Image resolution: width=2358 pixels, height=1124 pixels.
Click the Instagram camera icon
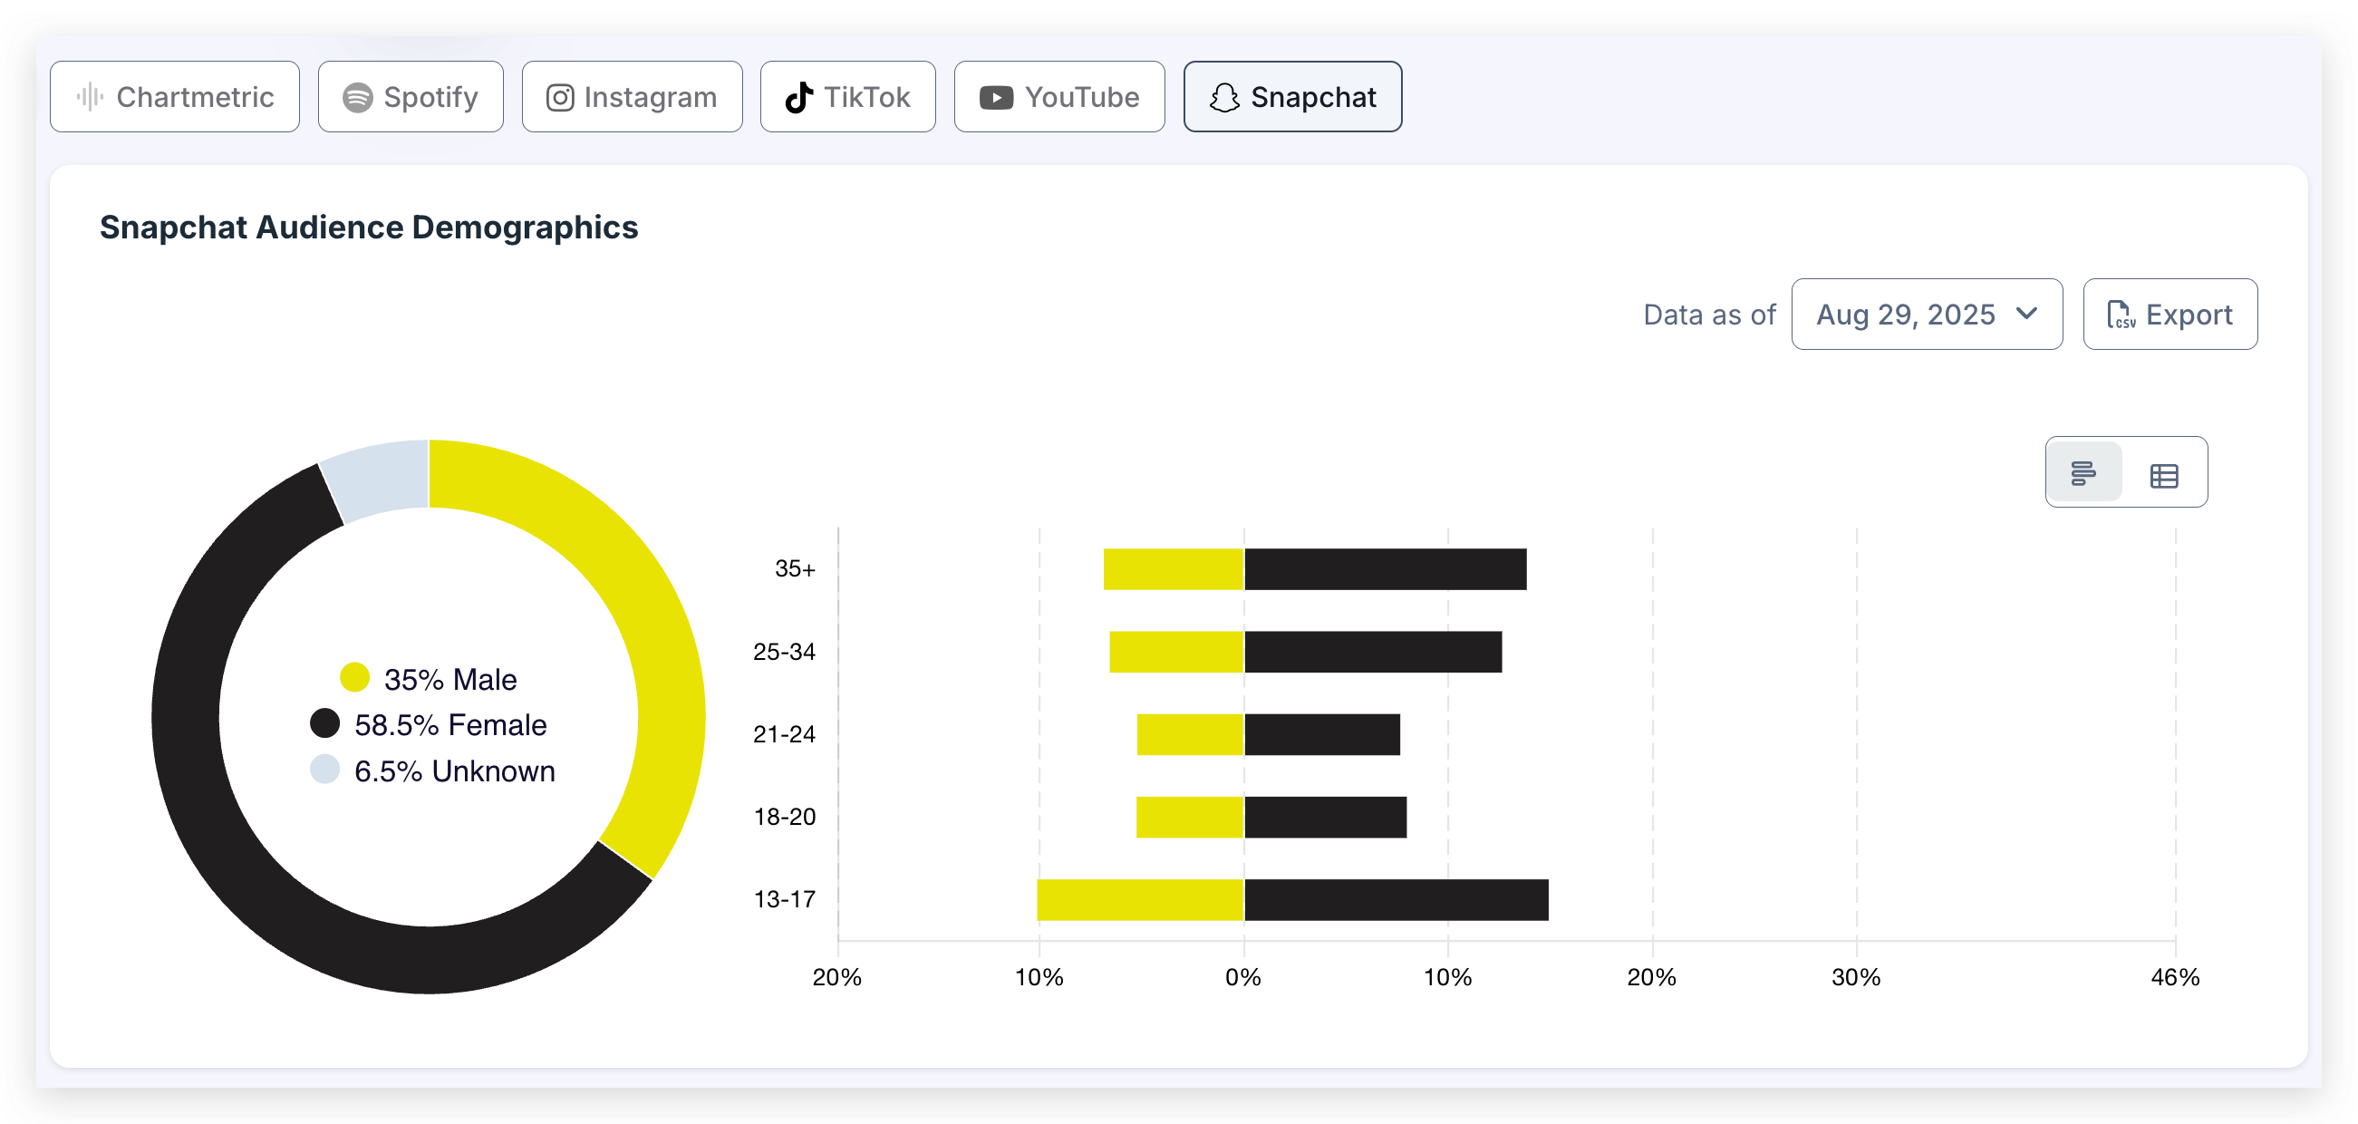(x=560, y=97)
